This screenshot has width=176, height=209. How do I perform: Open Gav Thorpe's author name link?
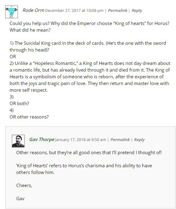coord(42,140)
